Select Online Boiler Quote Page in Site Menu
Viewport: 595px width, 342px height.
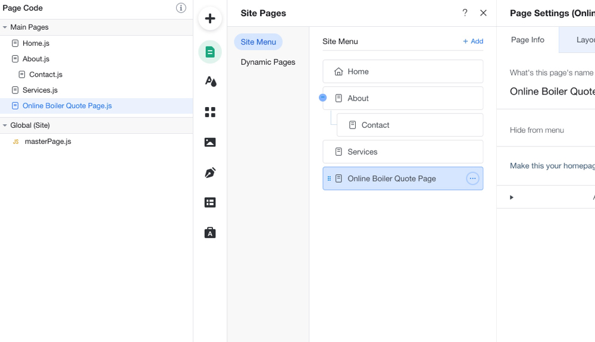click(403, 178)
